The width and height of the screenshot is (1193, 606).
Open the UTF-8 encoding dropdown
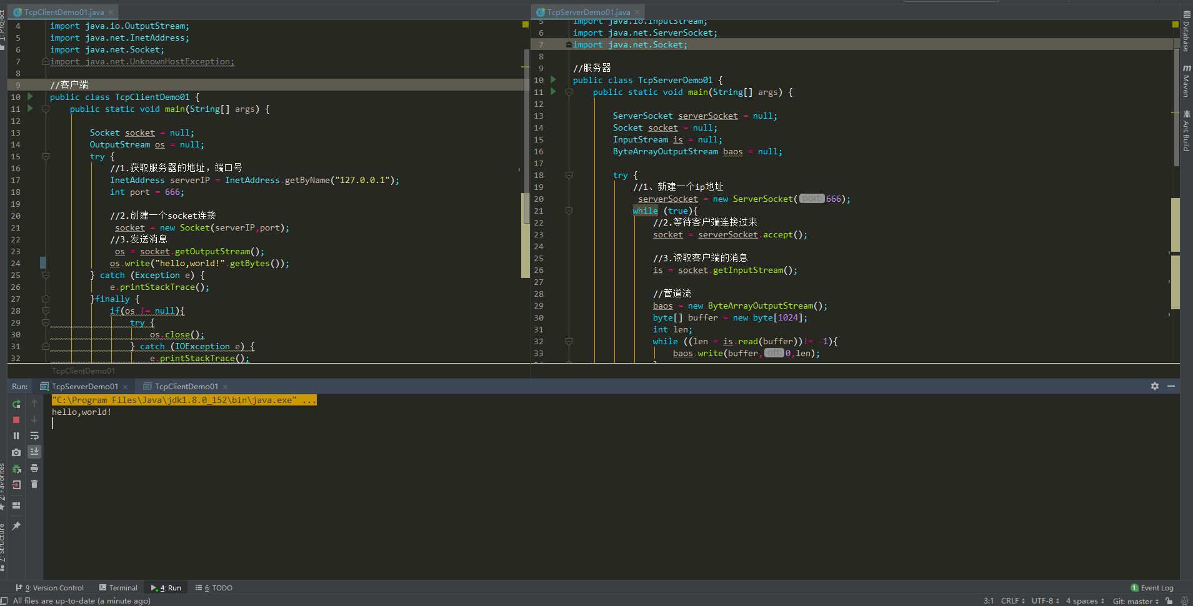[1045, 601]
